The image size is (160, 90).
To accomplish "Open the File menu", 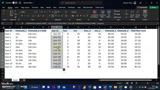I will tap(4, 7).
